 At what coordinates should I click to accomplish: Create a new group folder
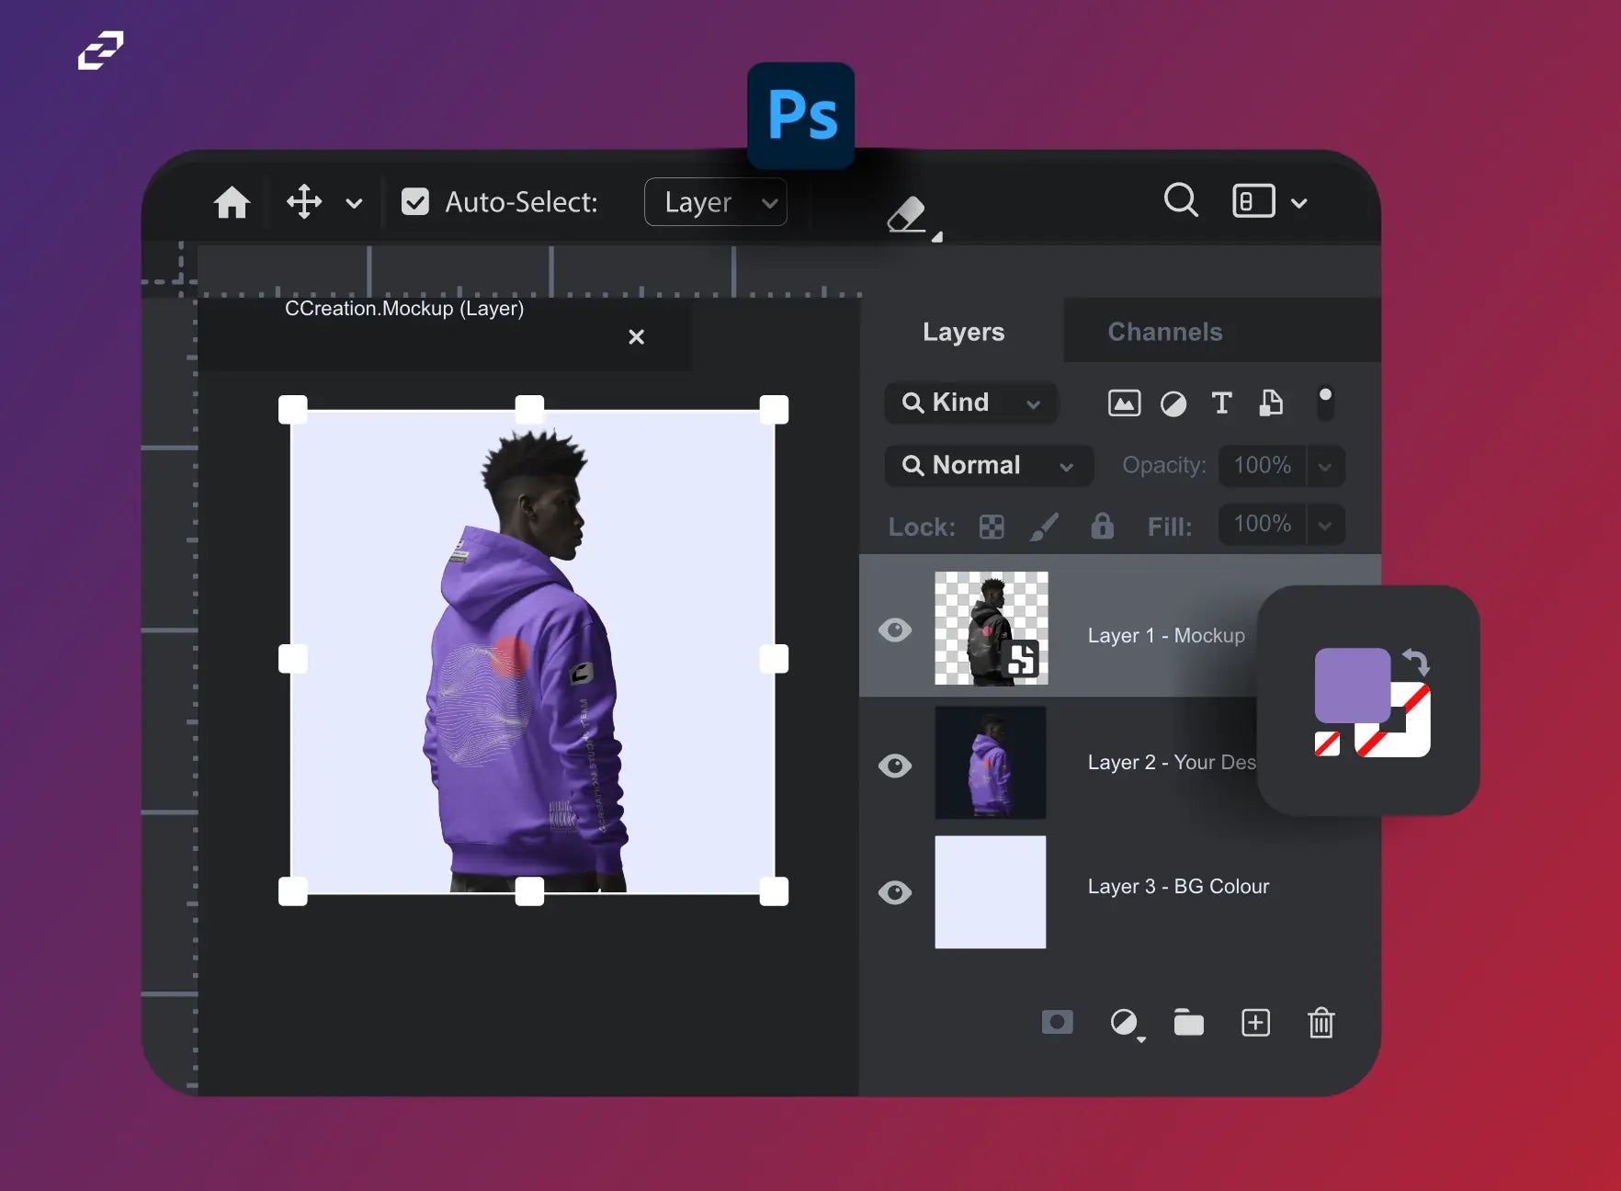[x=1188, y=1022]
